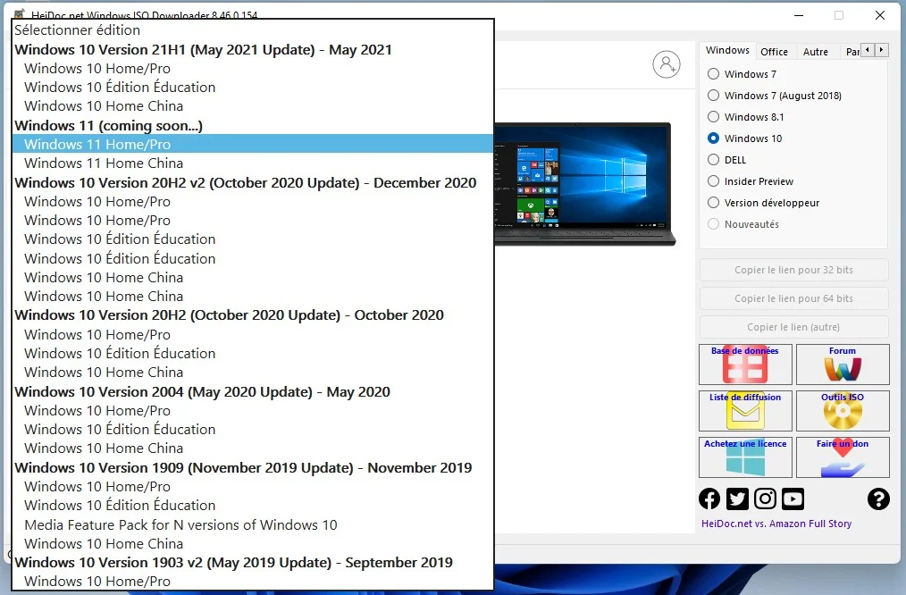
Task: Open the Forum icon button
Action: 843,365
